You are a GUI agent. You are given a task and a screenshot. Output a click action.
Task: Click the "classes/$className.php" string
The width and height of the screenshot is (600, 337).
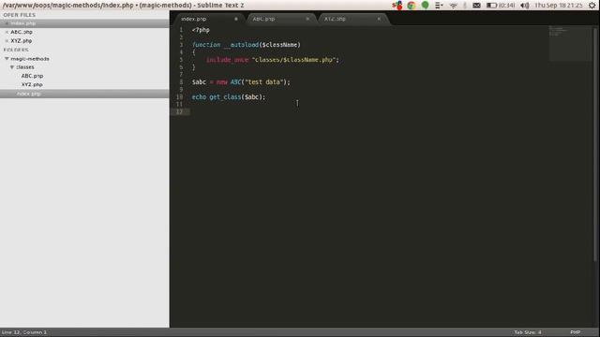pos(293,60)
